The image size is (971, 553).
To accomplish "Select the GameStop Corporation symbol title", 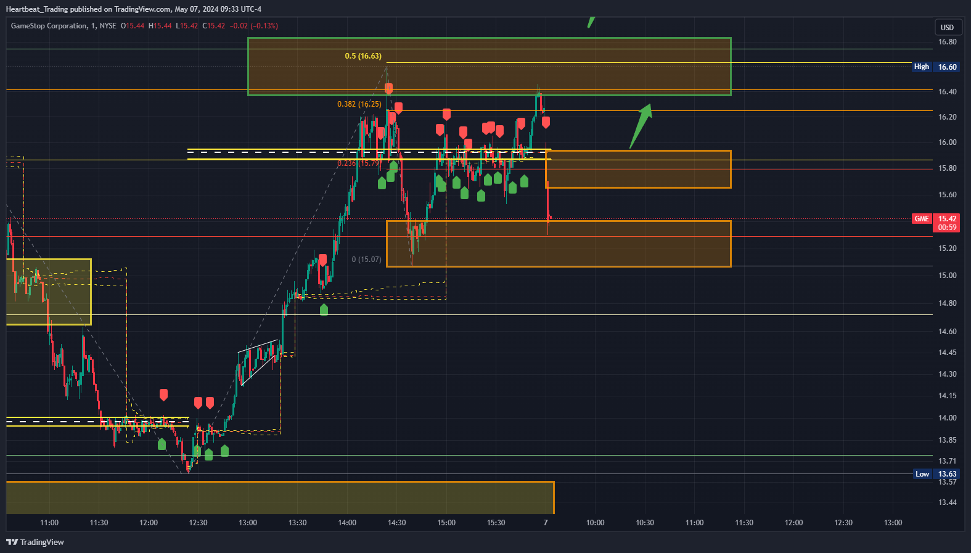I will point(49,26).
